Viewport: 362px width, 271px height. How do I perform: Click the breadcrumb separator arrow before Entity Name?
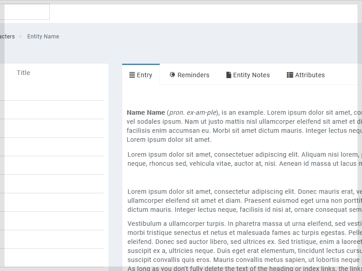[x=20, y=37]
